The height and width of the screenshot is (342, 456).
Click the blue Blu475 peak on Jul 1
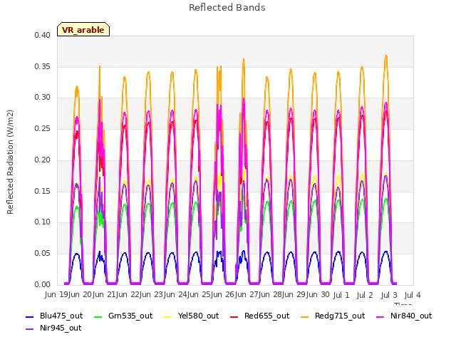click(338, 252)
